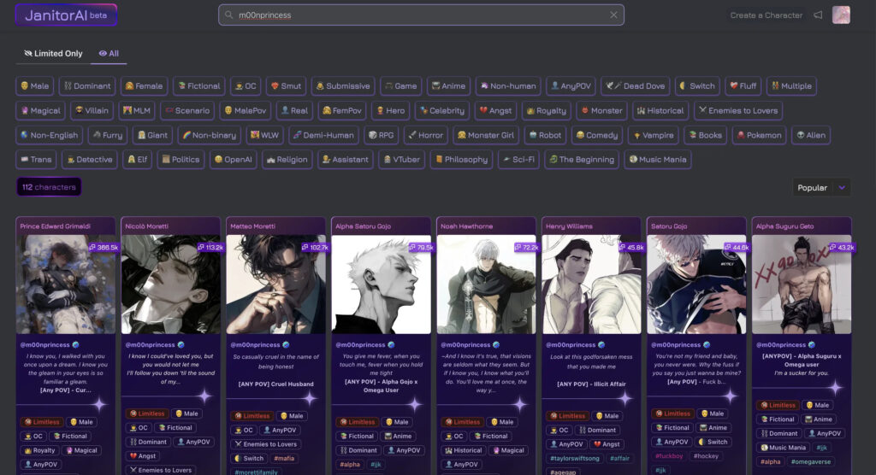The height and width of the screenshot is (475, 876).
Task: Click the 366.5k chat count badge
Action: [104, 247]
